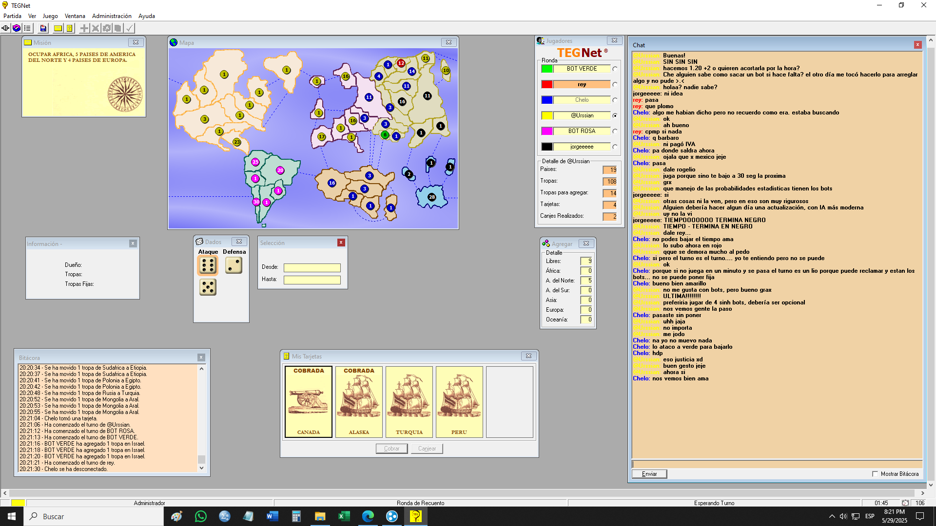Select the PERU ship card
The height and width of the screenshot is (526, 936).
[x=459, y=402]
